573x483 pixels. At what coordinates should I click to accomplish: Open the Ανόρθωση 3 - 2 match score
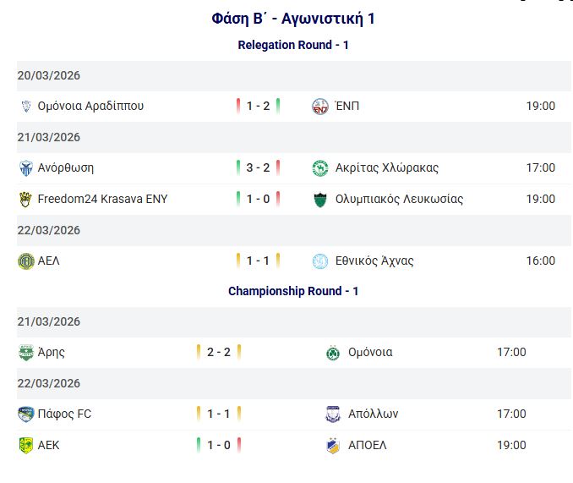[258, 167]
